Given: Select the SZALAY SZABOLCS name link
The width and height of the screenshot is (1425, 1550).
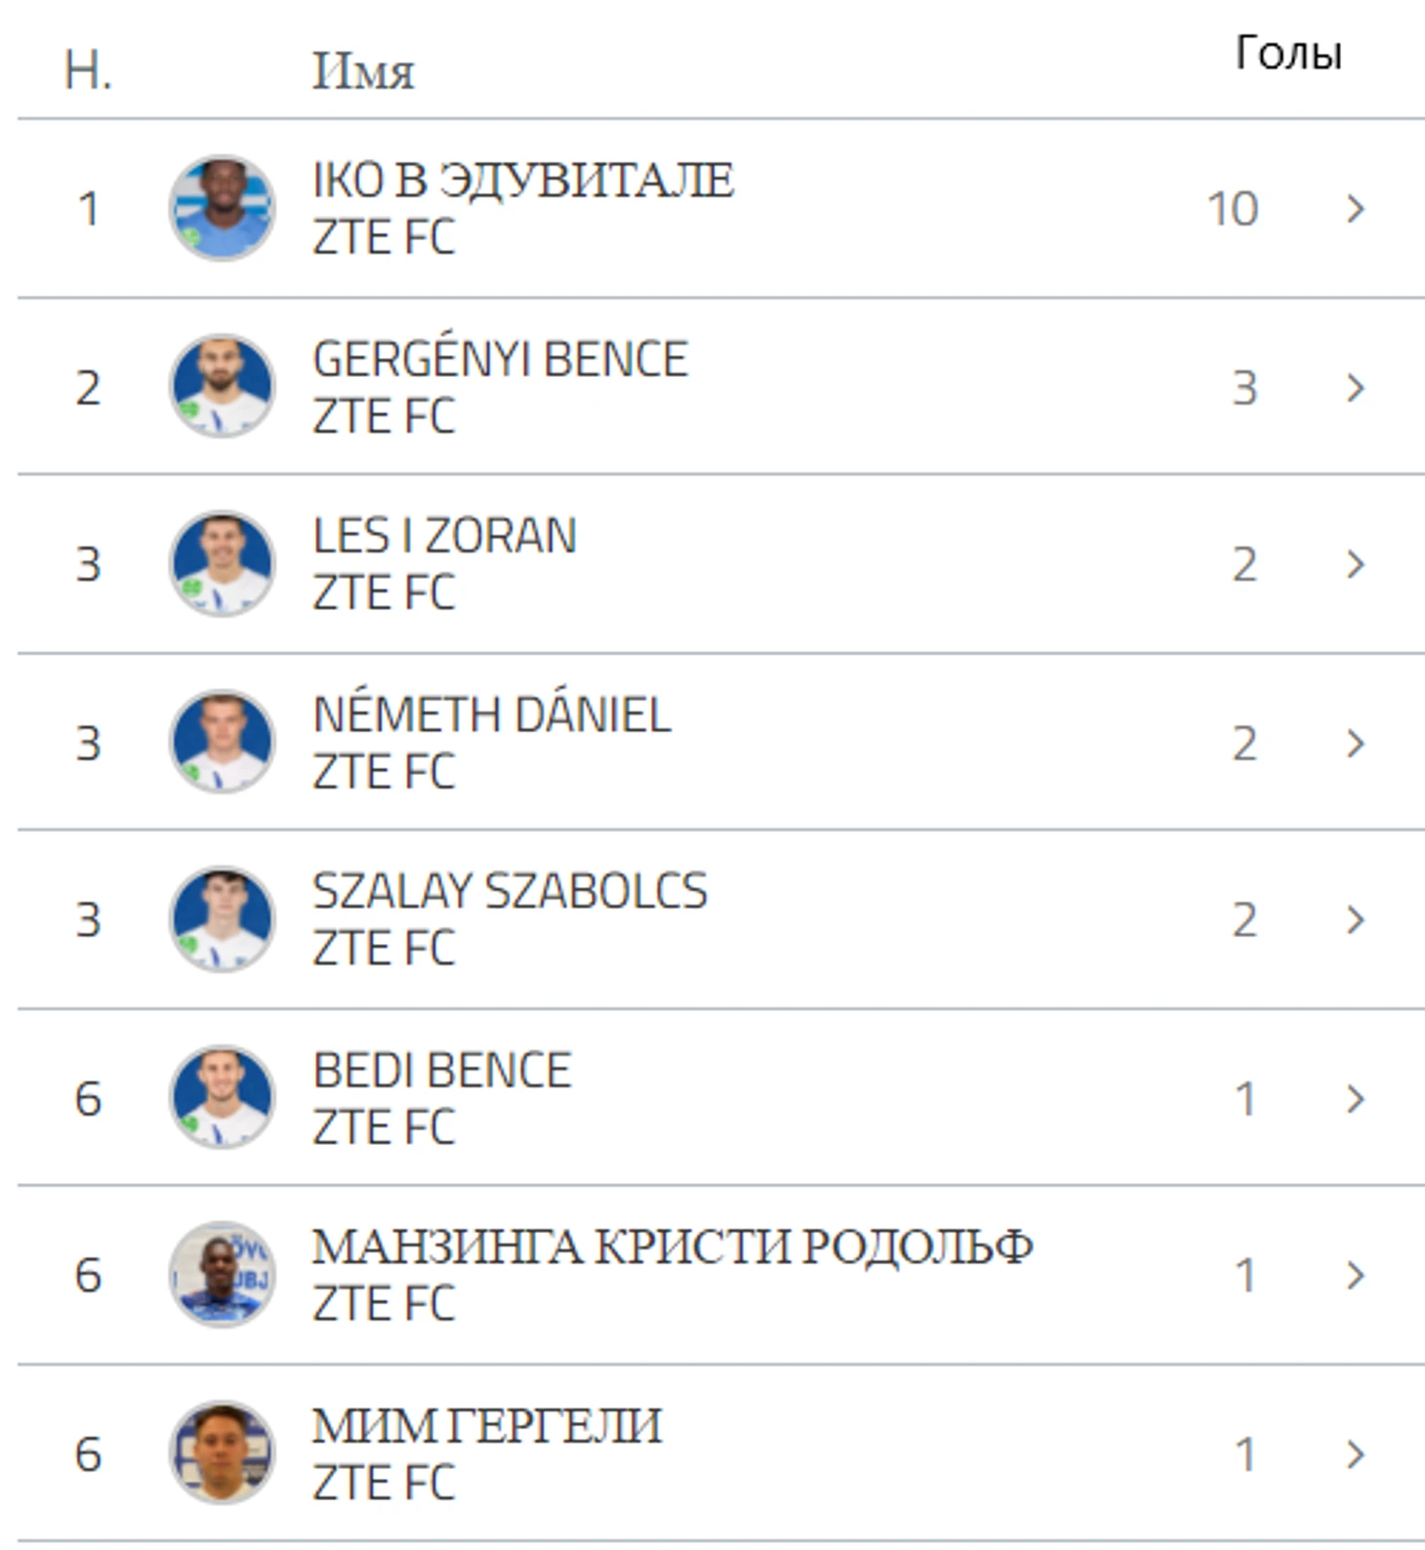Looking at the screenshot, I should coord(509,891).
